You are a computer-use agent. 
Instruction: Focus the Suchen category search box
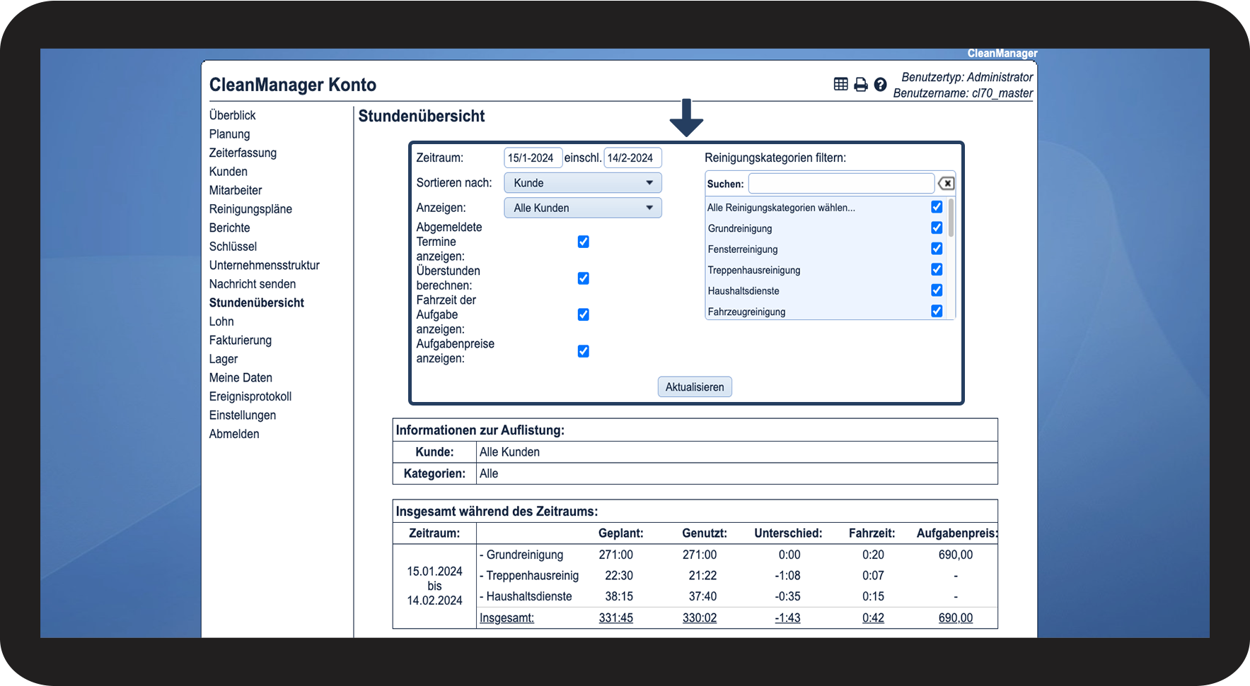pos(840,184)
